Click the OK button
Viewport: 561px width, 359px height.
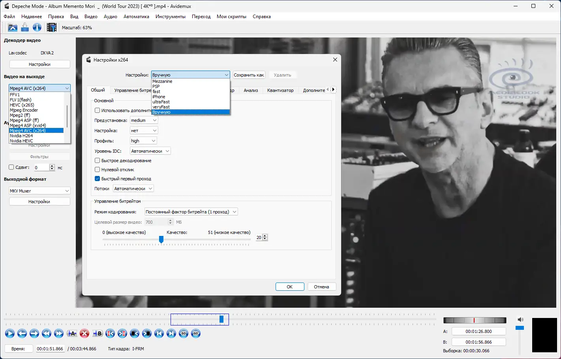tap(290, 287)
